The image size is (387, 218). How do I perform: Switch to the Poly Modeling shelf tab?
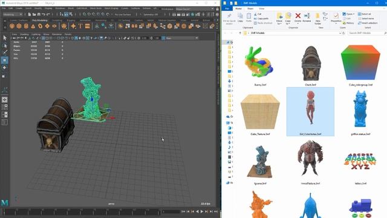40,21
